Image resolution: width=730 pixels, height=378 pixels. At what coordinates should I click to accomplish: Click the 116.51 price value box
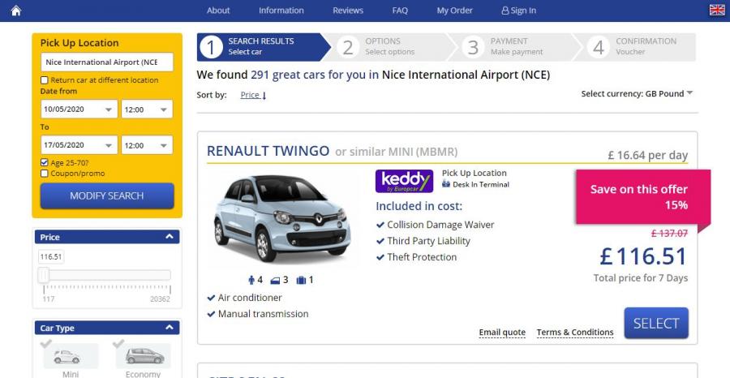[x=51, y=257]
